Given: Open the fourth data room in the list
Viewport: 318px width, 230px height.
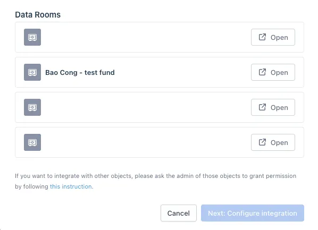Looking at the screenshot, I should [273, 142].
